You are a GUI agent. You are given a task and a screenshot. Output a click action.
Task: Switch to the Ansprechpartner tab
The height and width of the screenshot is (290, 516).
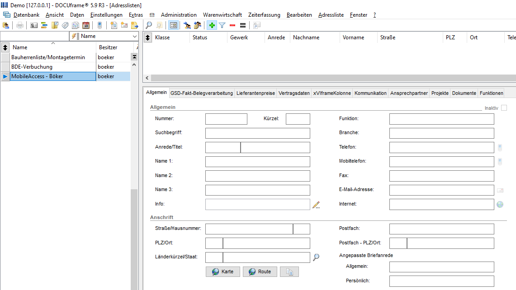[x=409, y=93]
